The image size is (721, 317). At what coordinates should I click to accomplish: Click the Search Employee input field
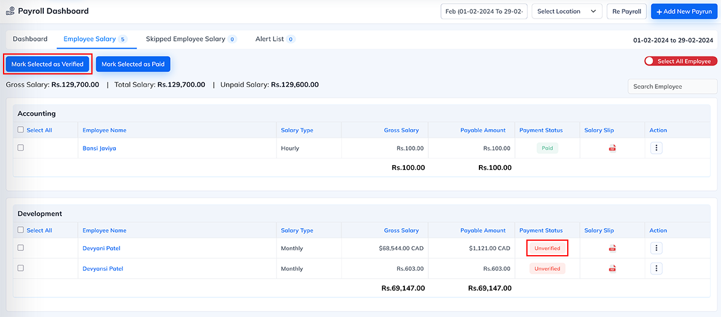672,86
